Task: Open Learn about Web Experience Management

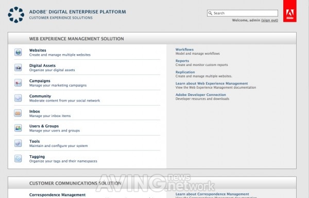Action: (x=212, y=84)
